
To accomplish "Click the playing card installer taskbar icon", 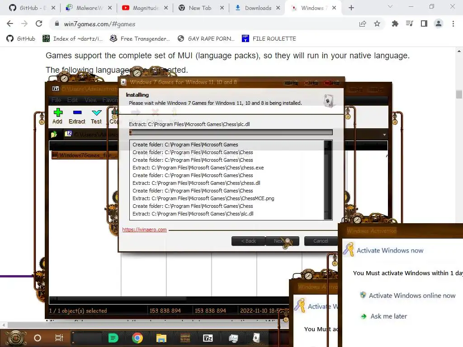I will coord(256,338).
